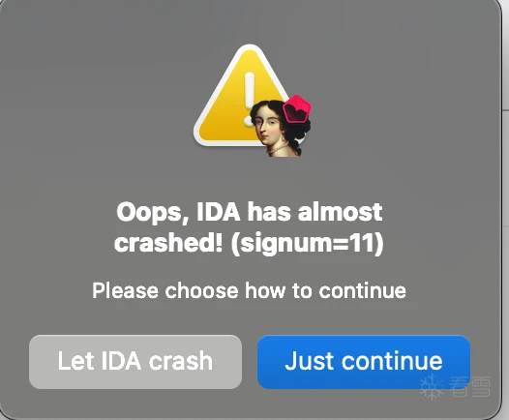
Task: Click the 看雪 watermark text
Action: (470, 386)
